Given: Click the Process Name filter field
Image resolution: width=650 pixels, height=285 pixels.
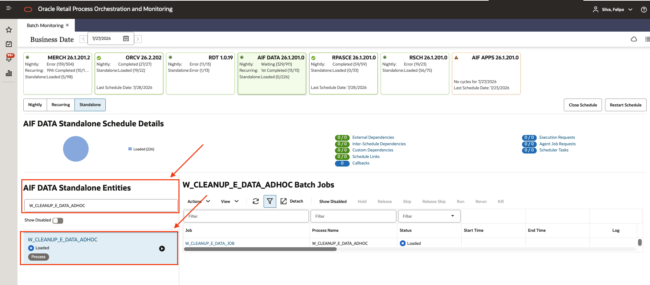Looking at the screenshot, I should click(x=353, y=216).
